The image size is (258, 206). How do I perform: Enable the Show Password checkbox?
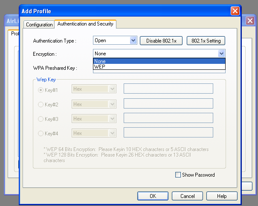point(178,175)
